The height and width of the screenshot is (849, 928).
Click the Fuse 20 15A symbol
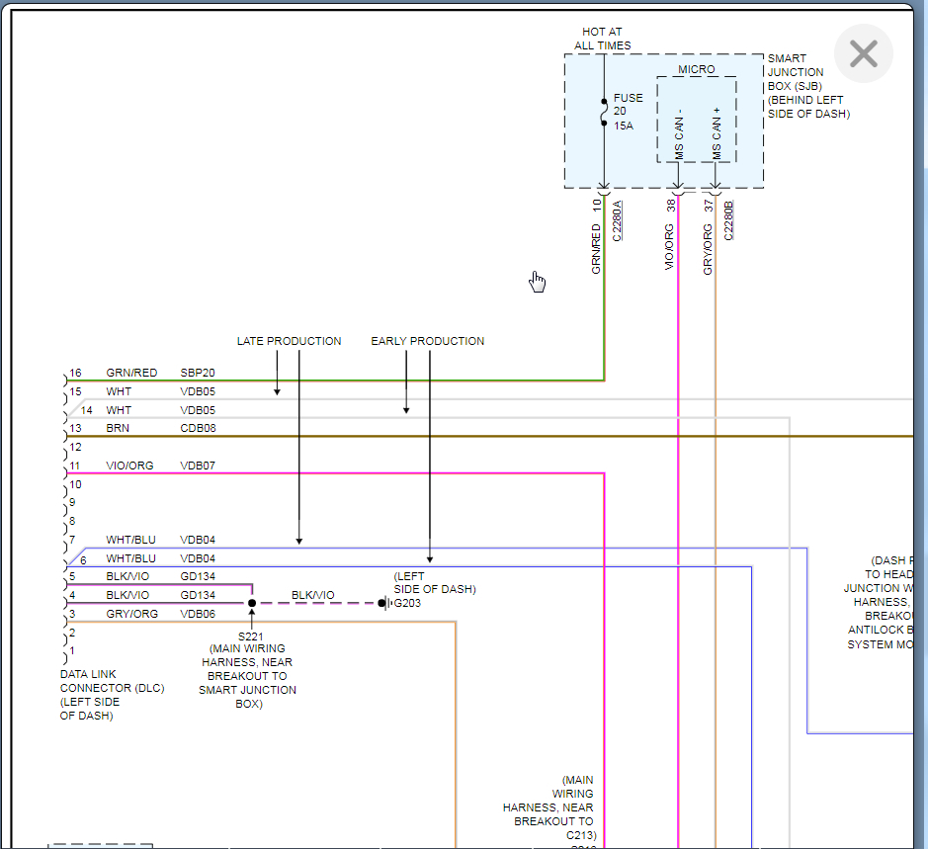coord(604,112)
